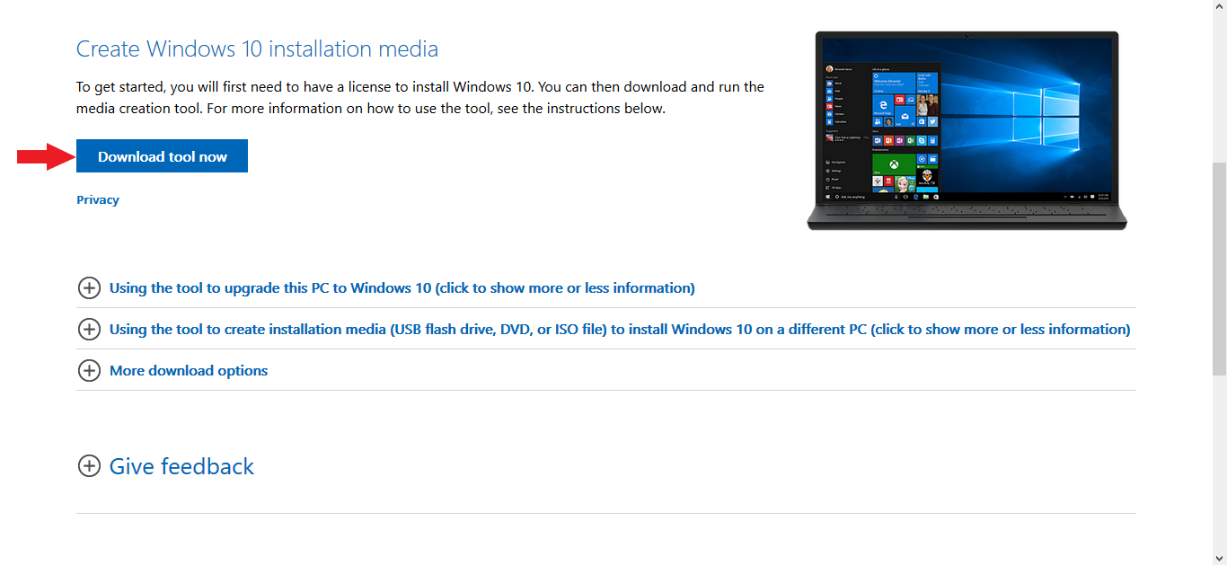Image resolution: width=1227 pixels, height=565 pixels.
Task: Open 'Using the tool to create installation media' link
Action: (x=620, y=330)
